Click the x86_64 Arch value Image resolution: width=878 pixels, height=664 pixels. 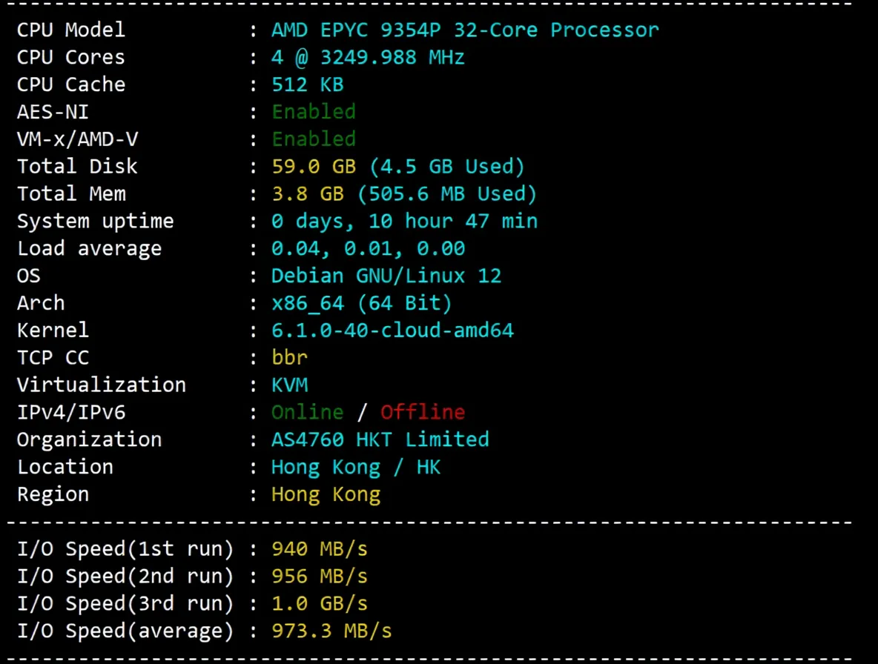pyautogui.click(x=362, y=302)
